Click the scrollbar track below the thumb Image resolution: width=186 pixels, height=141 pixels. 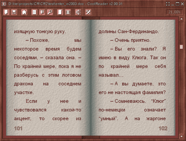point(181,93)
